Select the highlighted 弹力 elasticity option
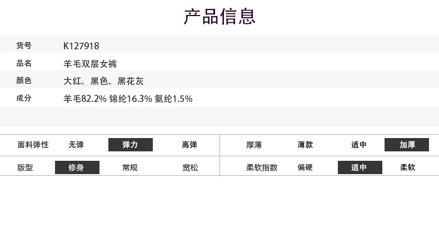The height and width of the screenshot is (229, 439). coord(130,145)
